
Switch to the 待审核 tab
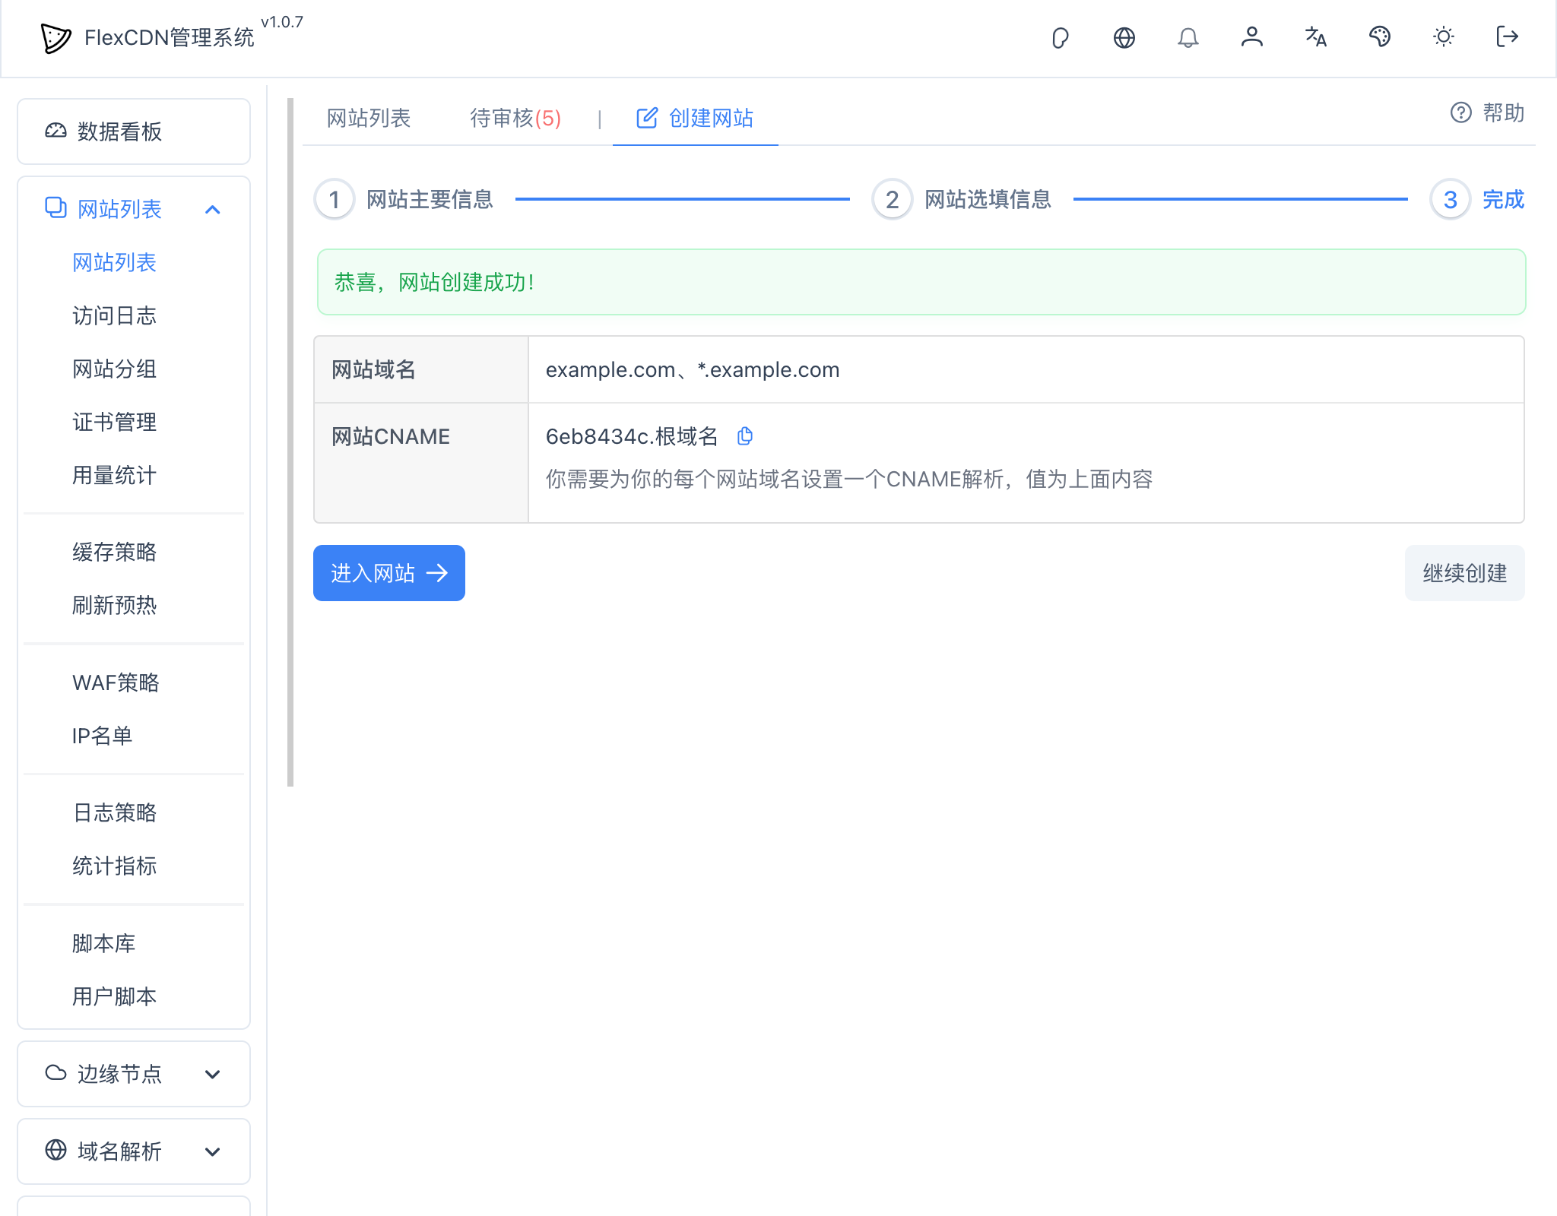515,119
